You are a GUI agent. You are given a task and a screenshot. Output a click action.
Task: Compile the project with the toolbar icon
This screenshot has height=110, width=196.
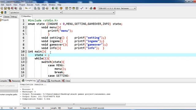(x=67, y=8)
